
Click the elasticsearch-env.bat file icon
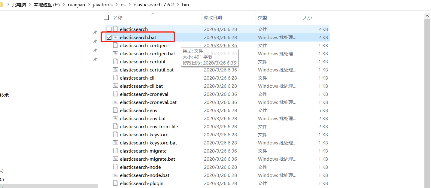(115, 118)
